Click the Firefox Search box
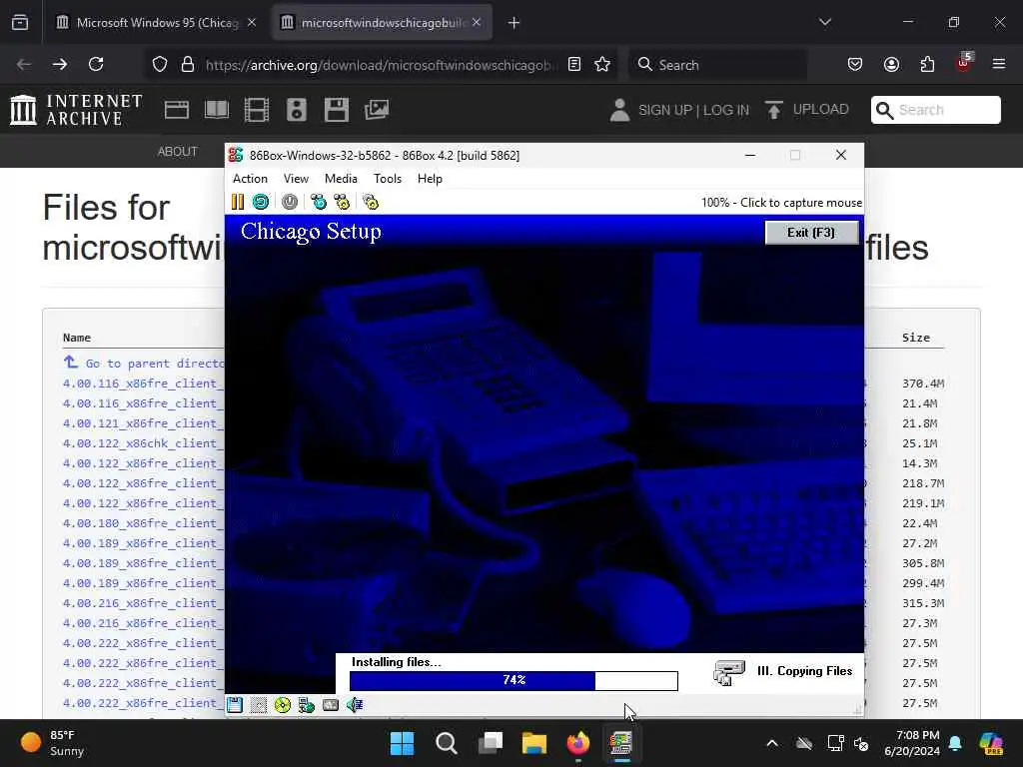This screenshot has width=1023, height=767. pyautogui.click(x=717, y=65)
